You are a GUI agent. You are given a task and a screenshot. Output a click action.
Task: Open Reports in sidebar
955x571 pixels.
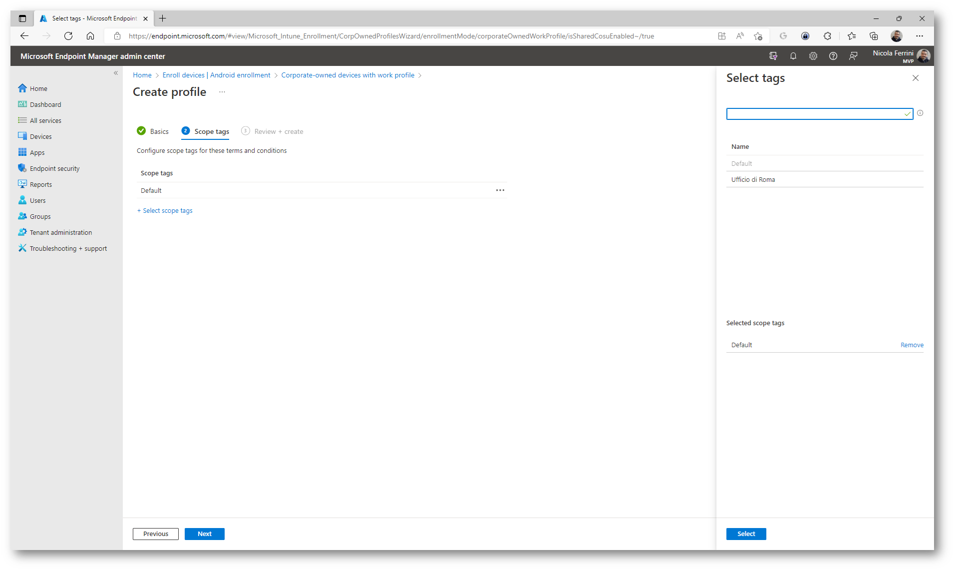[x=35, y=184]
